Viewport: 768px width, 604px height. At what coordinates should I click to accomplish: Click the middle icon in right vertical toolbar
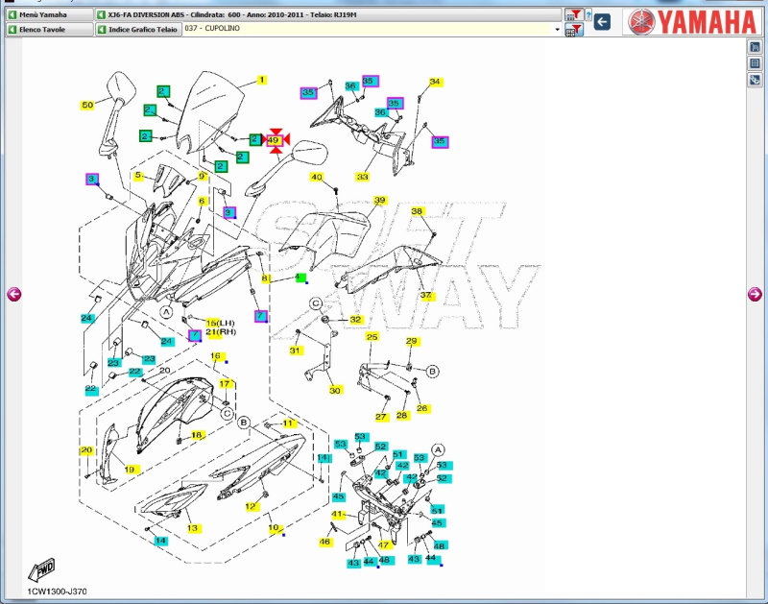pyautogui.click(x=756, y=63)
